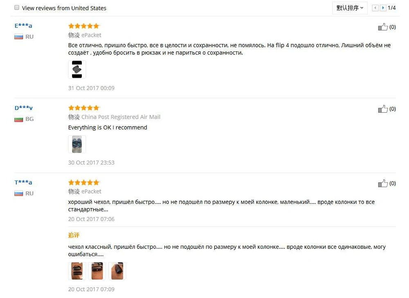409x298 pixels.
Task: Open E***a's review photo thumbnail
Action: [x=77, y=70]
